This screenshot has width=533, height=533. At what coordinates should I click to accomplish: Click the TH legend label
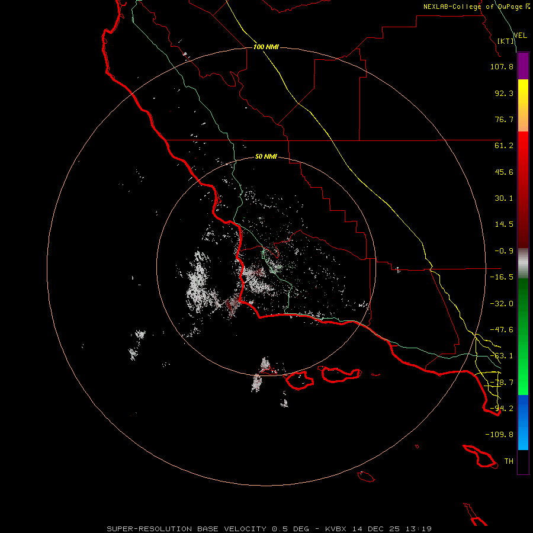coord(509,461)
